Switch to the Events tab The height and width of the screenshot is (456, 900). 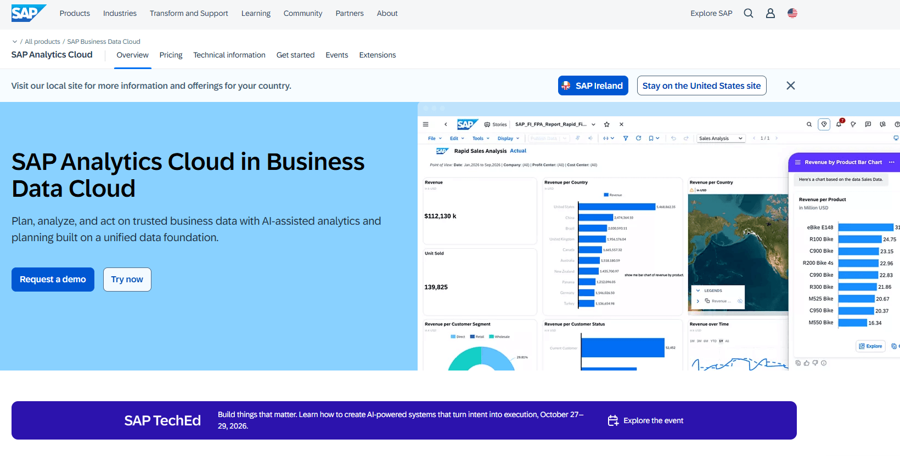click(337, 55)
